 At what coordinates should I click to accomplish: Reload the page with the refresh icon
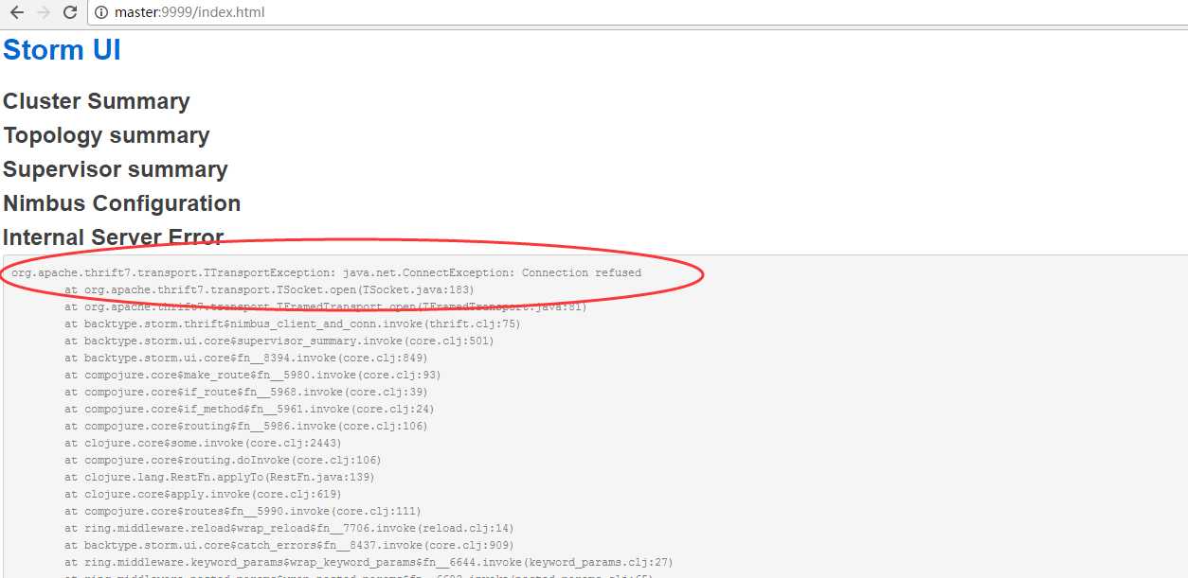[69, 12]
